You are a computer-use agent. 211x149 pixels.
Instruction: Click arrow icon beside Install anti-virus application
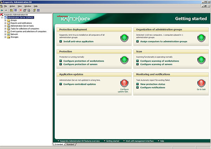(x=61, y=41)
